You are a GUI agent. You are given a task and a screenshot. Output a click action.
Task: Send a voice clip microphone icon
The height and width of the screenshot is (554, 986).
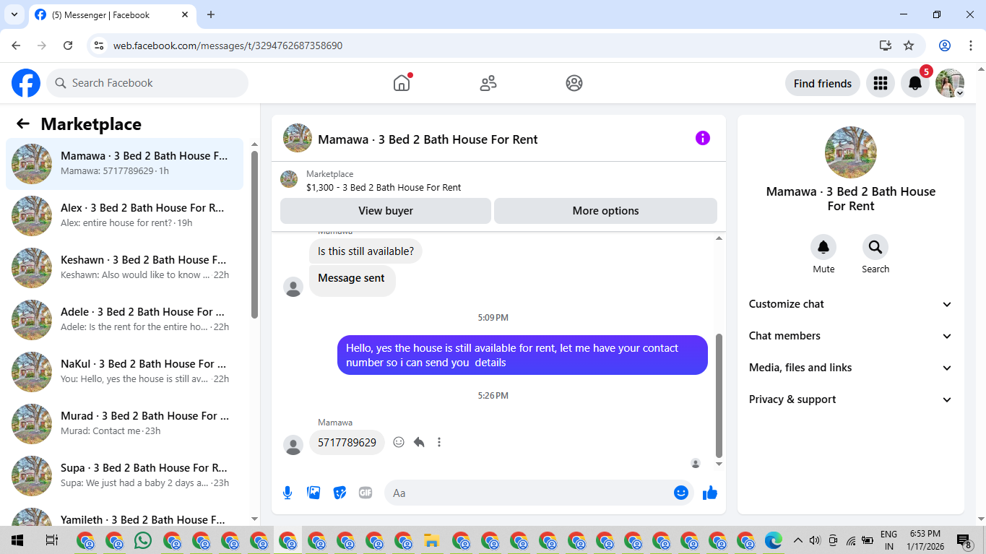click(x=287, y=493)
